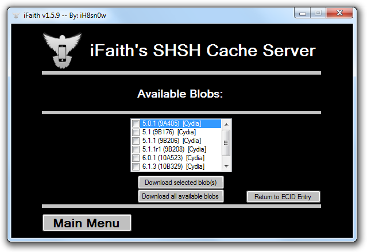This screenshot has width=367, height=252.
Task: Enable the 5.1.1 (9B206) checkbox
Action: [136, 141]
